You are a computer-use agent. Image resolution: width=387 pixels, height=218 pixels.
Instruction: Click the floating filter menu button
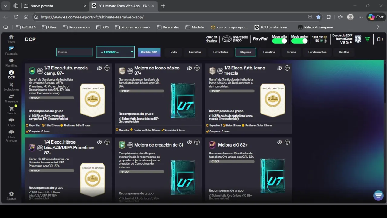click(378, 195)
